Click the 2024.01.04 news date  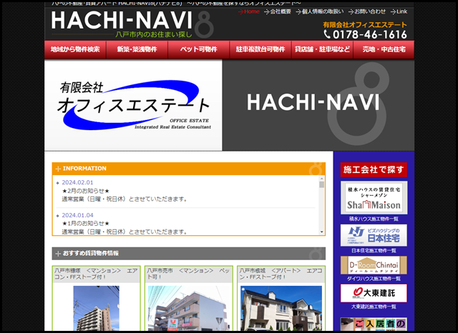[77, 215]
